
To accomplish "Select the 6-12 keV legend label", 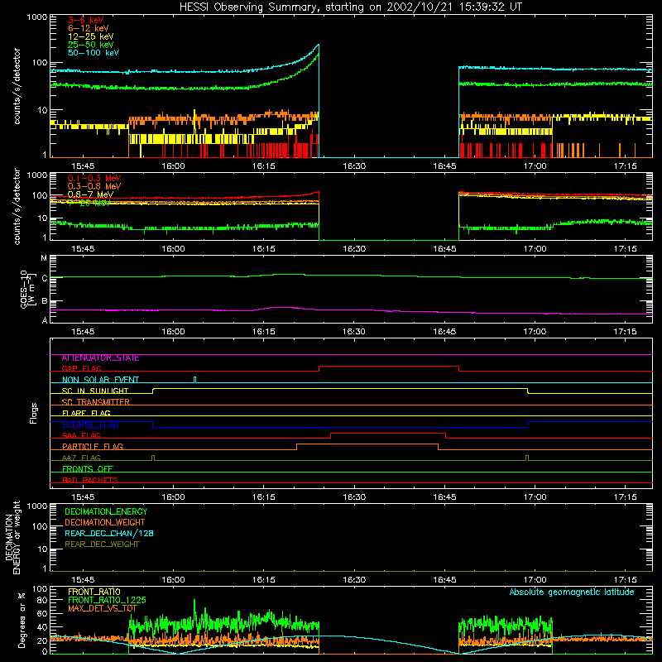I will pyautogui.click(x=89, y=28).
